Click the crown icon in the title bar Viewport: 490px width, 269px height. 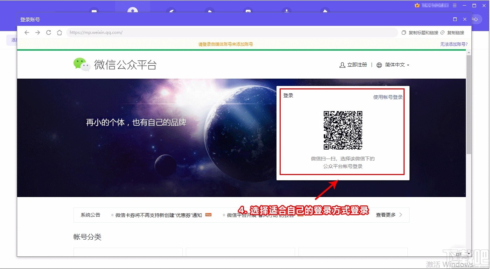tap(416, 5)
